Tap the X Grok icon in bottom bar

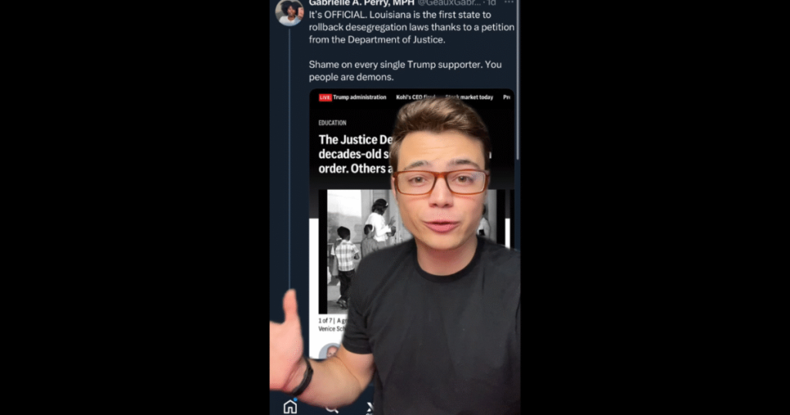370,409
